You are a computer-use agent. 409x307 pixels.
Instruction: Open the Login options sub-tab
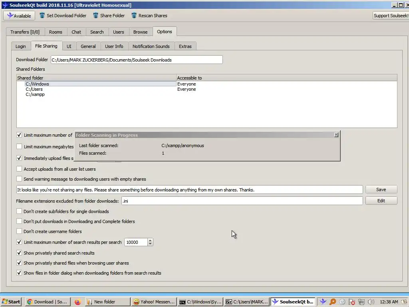point(21,46)
